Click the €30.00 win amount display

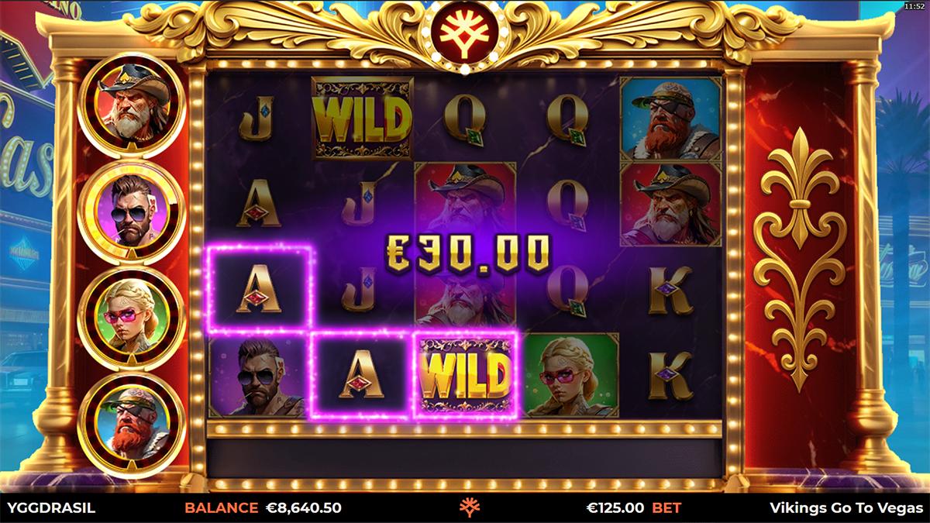(468, 254)
